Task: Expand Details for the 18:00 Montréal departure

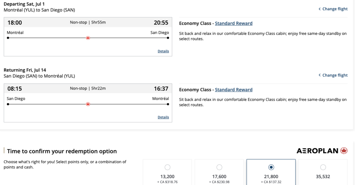Action: [163, 51]
